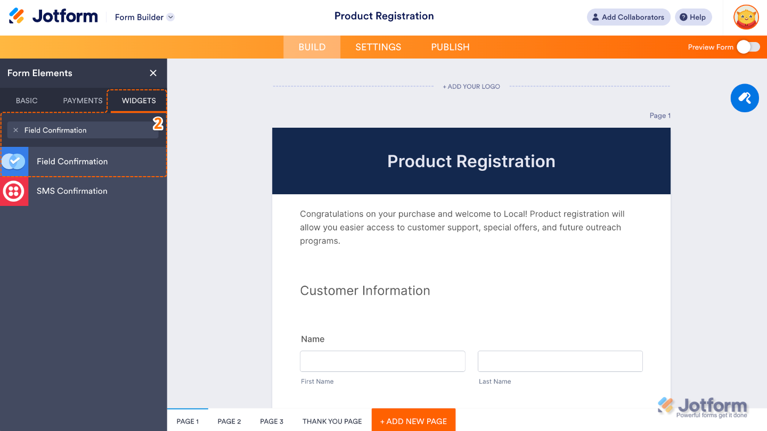Image resolution: width=767 pixels, height=431 pixels.
Task: Open the Jotform AI assistant
Action: (744, 98)
